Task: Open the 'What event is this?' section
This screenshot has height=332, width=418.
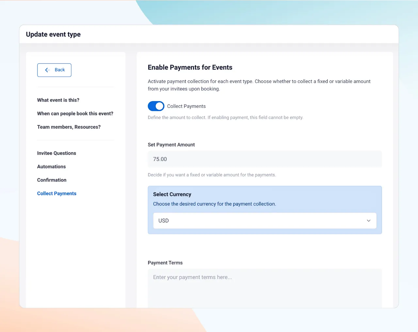Action: pyautogui.click(x=58, y=100)
